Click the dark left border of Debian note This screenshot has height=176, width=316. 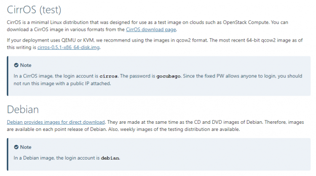pos(8,155)
